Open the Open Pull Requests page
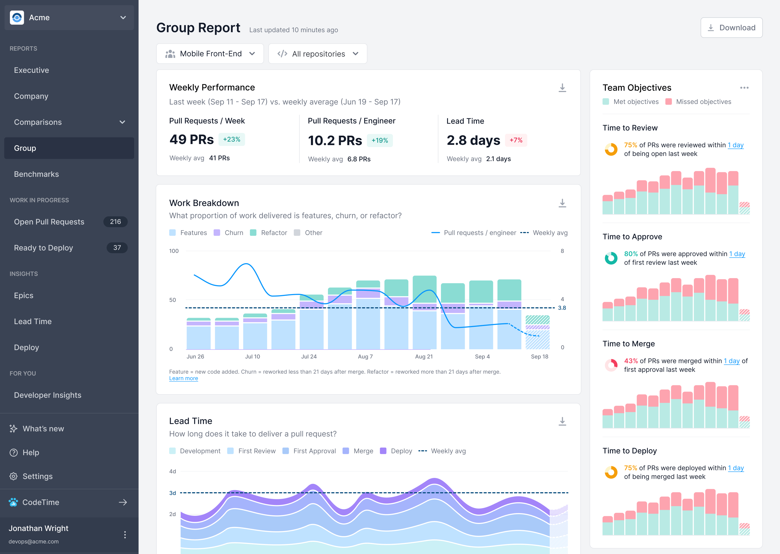Image resolution: width=780 pixels, height=554 pixels. coord(49,222)
